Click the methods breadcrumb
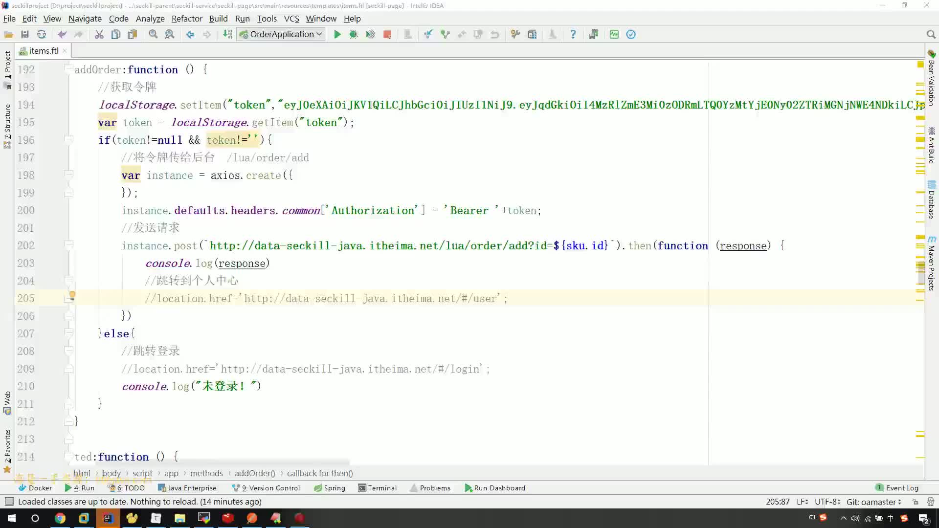 coord(206,473)
